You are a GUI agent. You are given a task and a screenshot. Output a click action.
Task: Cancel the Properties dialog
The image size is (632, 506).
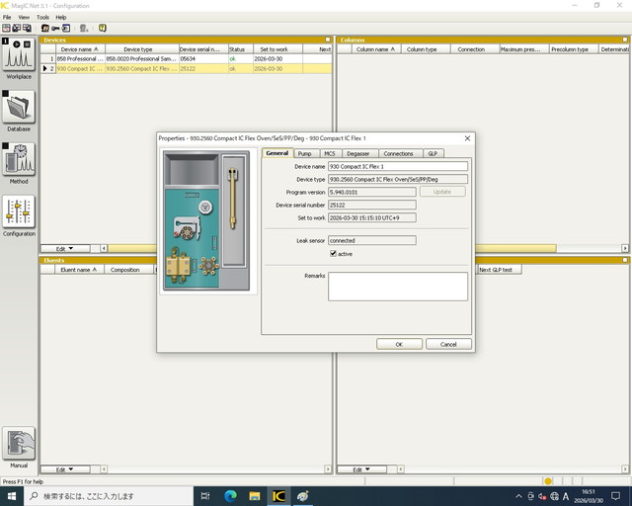click(x=447, y=344)
